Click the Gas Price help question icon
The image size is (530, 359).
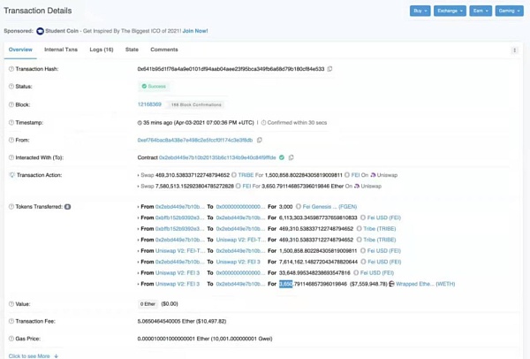click(11, 339)
